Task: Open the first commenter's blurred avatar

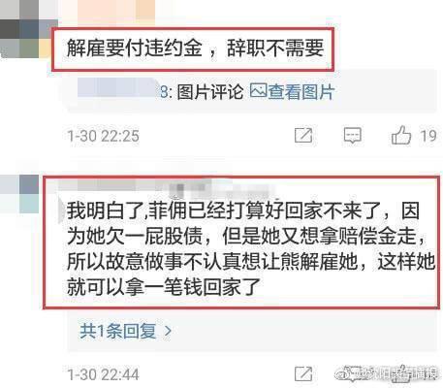Action: pyautogui.click(x=27, y=30)
